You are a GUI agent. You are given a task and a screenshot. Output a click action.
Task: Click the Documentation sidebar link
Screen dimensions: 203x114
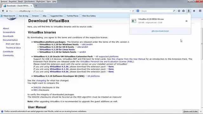tap(10, 40)
